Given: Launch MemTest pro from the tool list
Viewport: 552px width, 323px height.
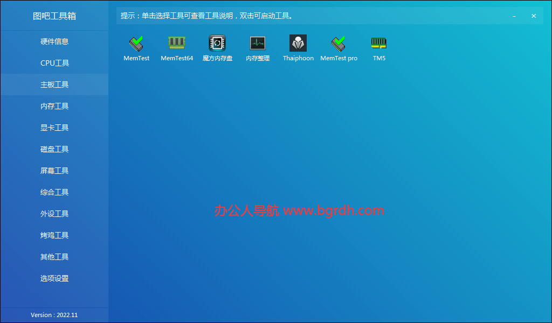Looking at the screenshot, I should pyautogui.click(x=339, y=47).
